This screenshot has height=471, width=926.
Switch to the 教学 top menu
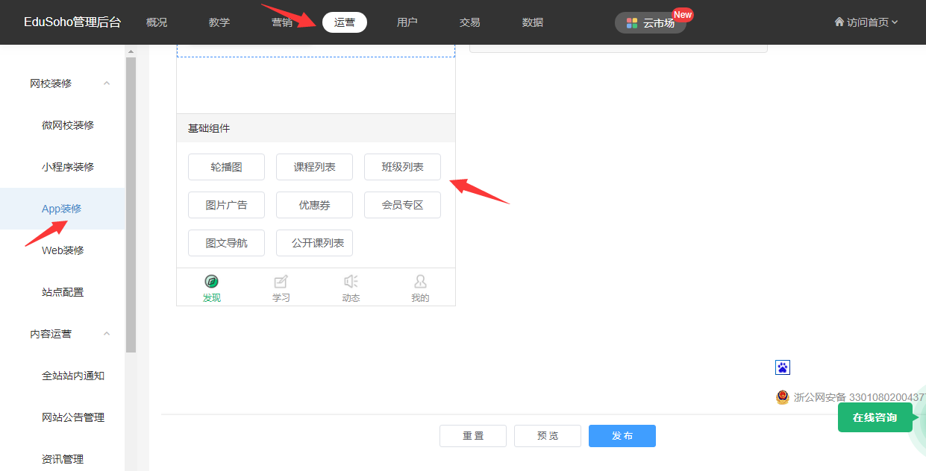(x=219, y=22)
